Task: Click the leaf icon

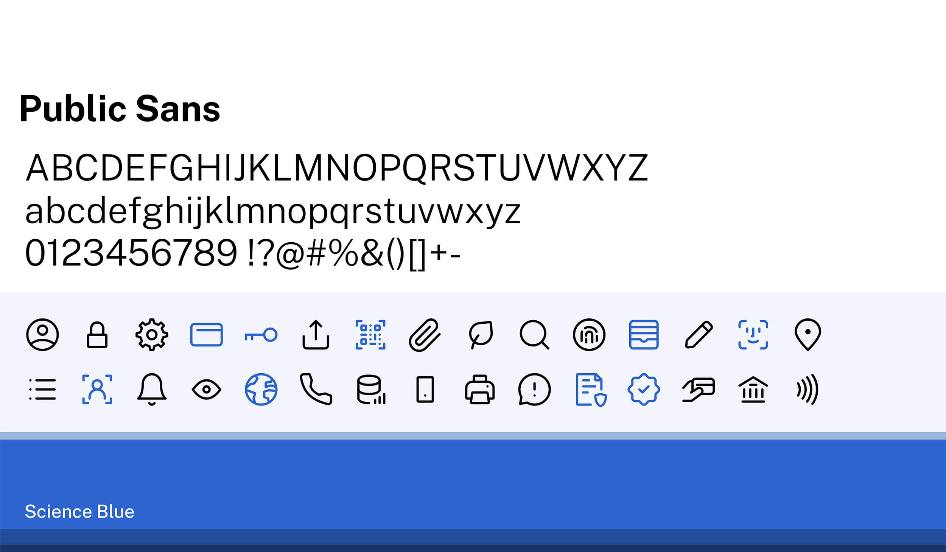Action: [x=481, y=335]
